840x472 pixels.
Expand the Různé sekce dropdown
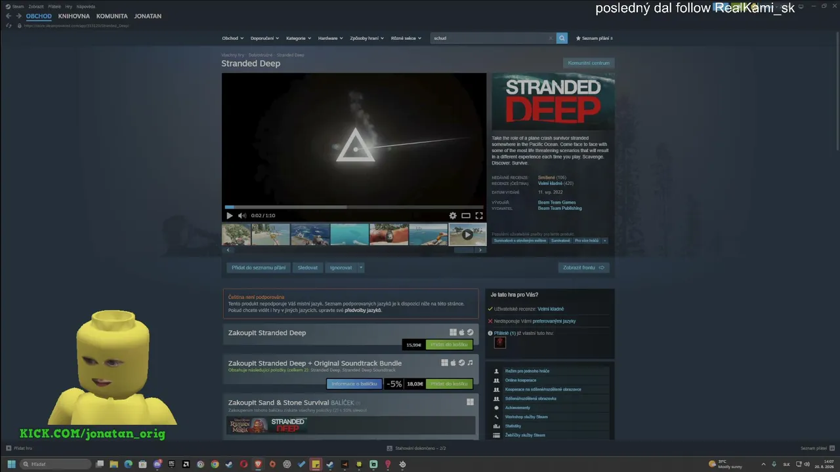coord(406,38)
